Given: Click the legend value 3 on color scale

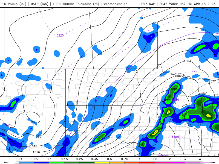Looking at the screenshot, I should coord(185,159).
